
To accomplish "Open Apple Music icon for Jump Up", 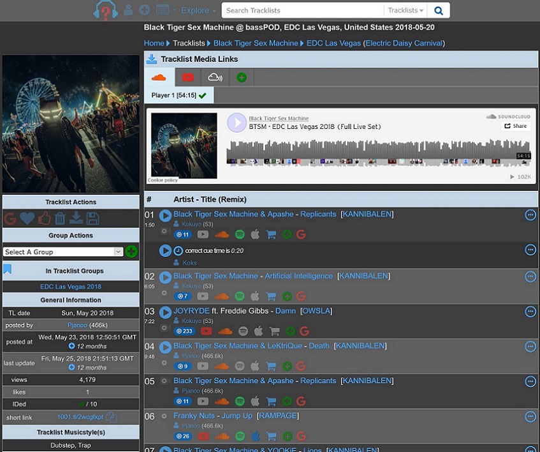I will pos(255,436).
